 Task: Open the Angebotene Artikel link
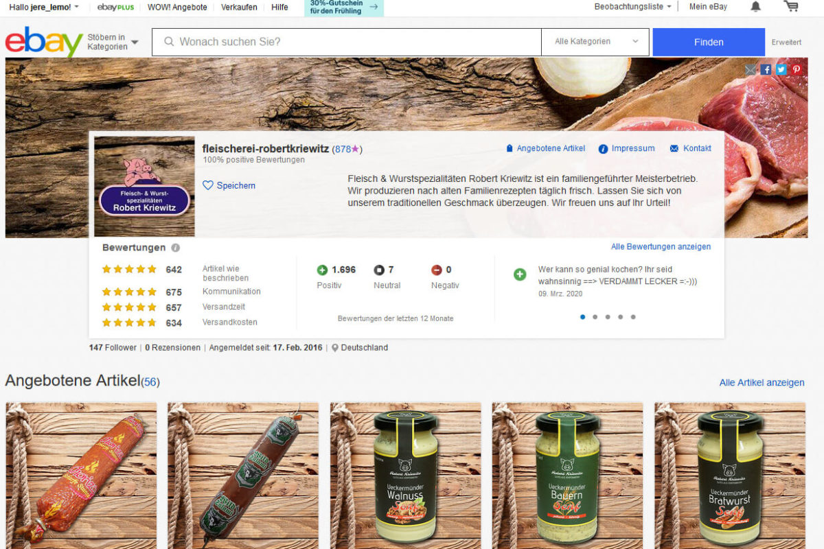pos(551,148)
